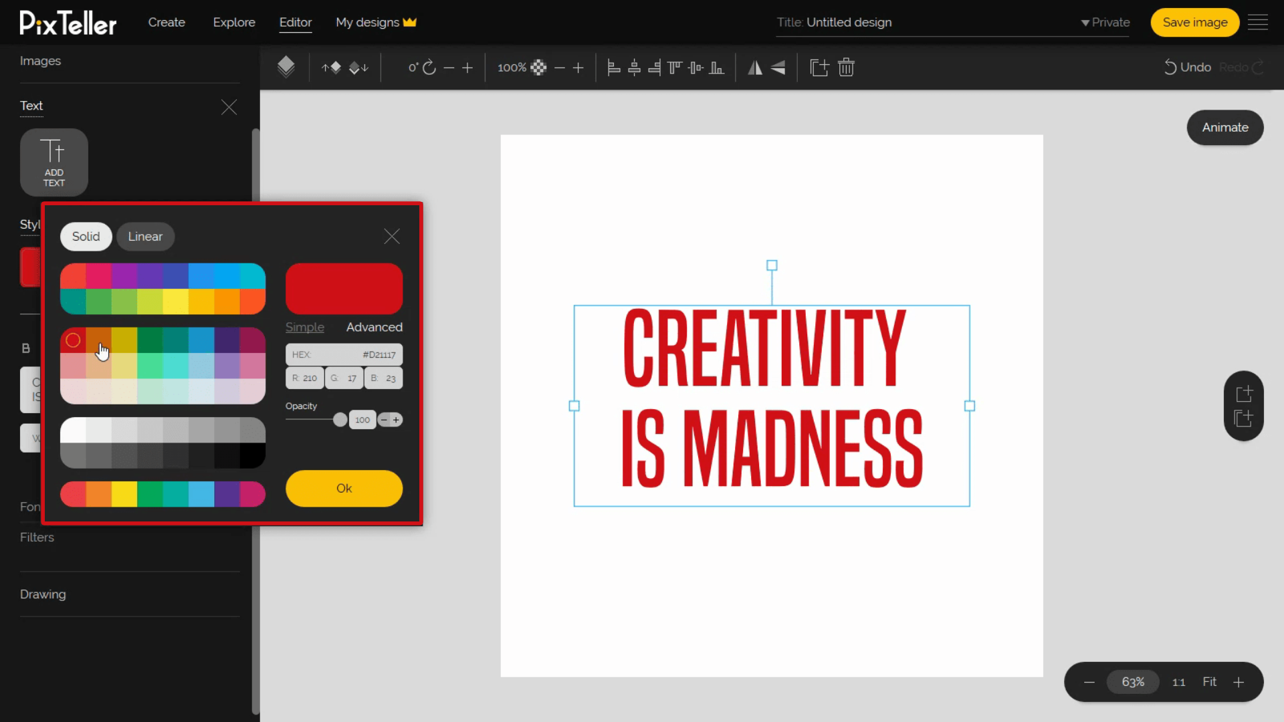
Task: Click the Ok button to confirm color
Action: [345, 489]
